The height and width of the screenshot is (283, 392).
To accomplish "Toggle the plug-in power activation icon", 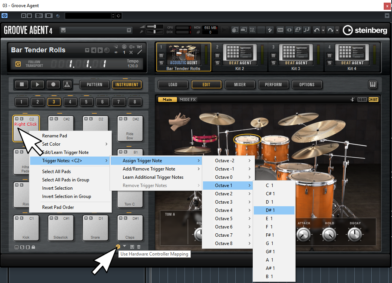I will tap(5, 16).
